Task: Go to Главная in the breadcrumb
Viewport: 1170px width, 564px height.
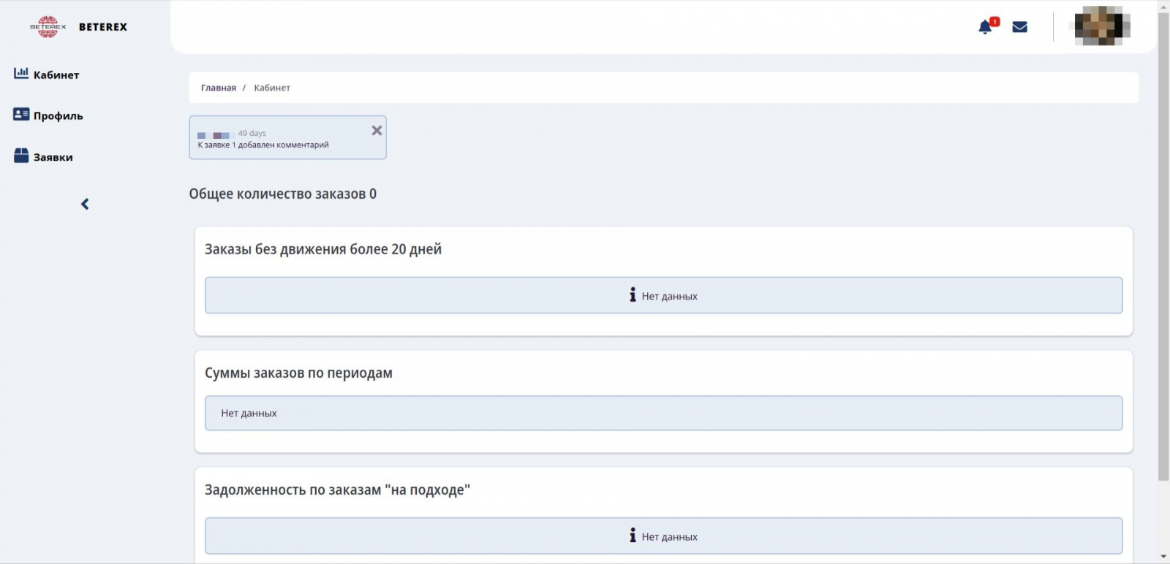Action: [x=218, y=88]
